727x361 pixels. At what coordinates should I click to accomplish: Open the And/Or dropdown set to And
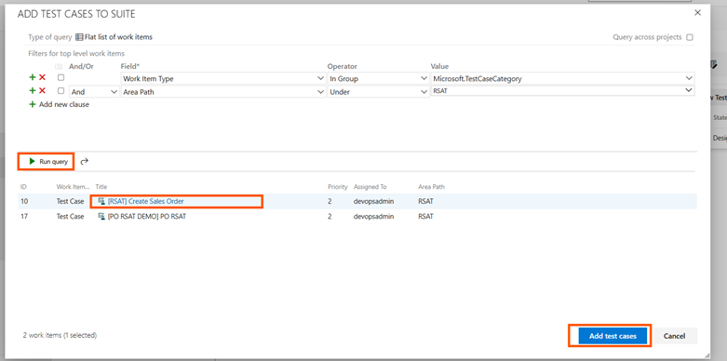tap(94, 92)
